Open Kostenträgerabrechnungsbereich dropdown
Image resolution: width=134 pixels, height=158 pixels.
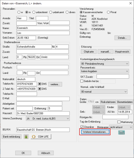(x=104, y=64)
